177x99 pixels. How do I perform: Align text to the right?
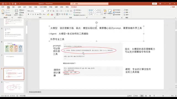click(x=62, y=14)
